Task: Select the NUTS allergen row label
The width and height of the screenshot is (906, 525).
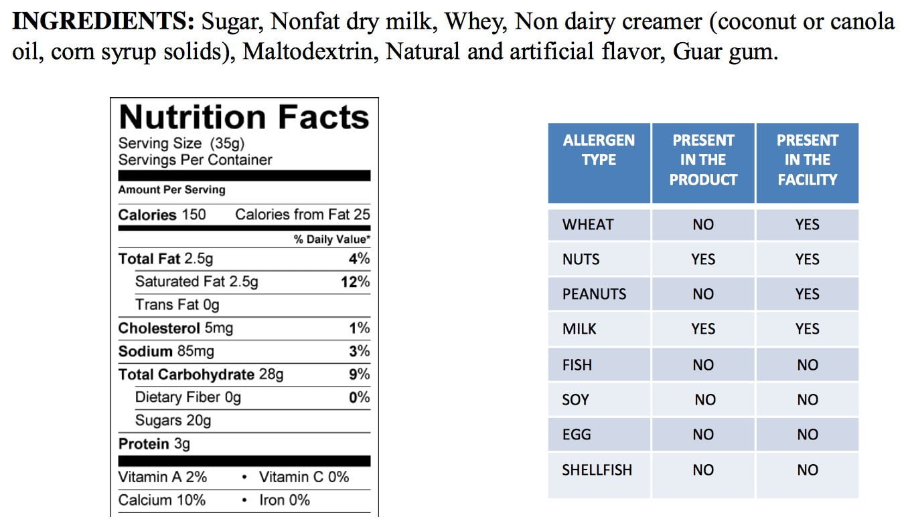Action: (581, 259)
